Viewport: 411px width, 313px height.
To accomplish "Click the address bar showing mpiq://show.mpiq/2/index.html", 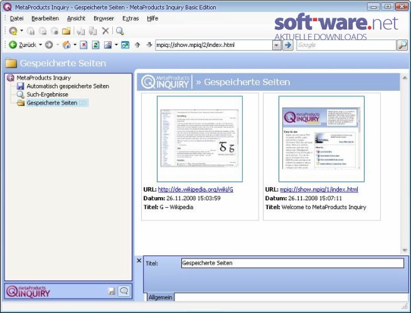I will pos(214,45).
